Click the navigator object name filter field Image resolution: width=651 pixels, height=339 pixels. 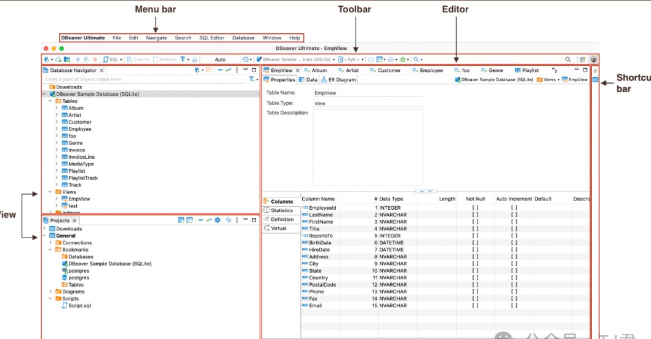(x=145, y=79)
